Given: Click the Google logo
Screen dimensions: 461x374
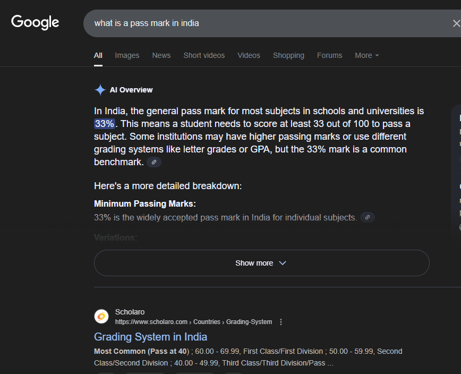Looking at the screenshot, I should pyautogui.click(x=35, y=23).
